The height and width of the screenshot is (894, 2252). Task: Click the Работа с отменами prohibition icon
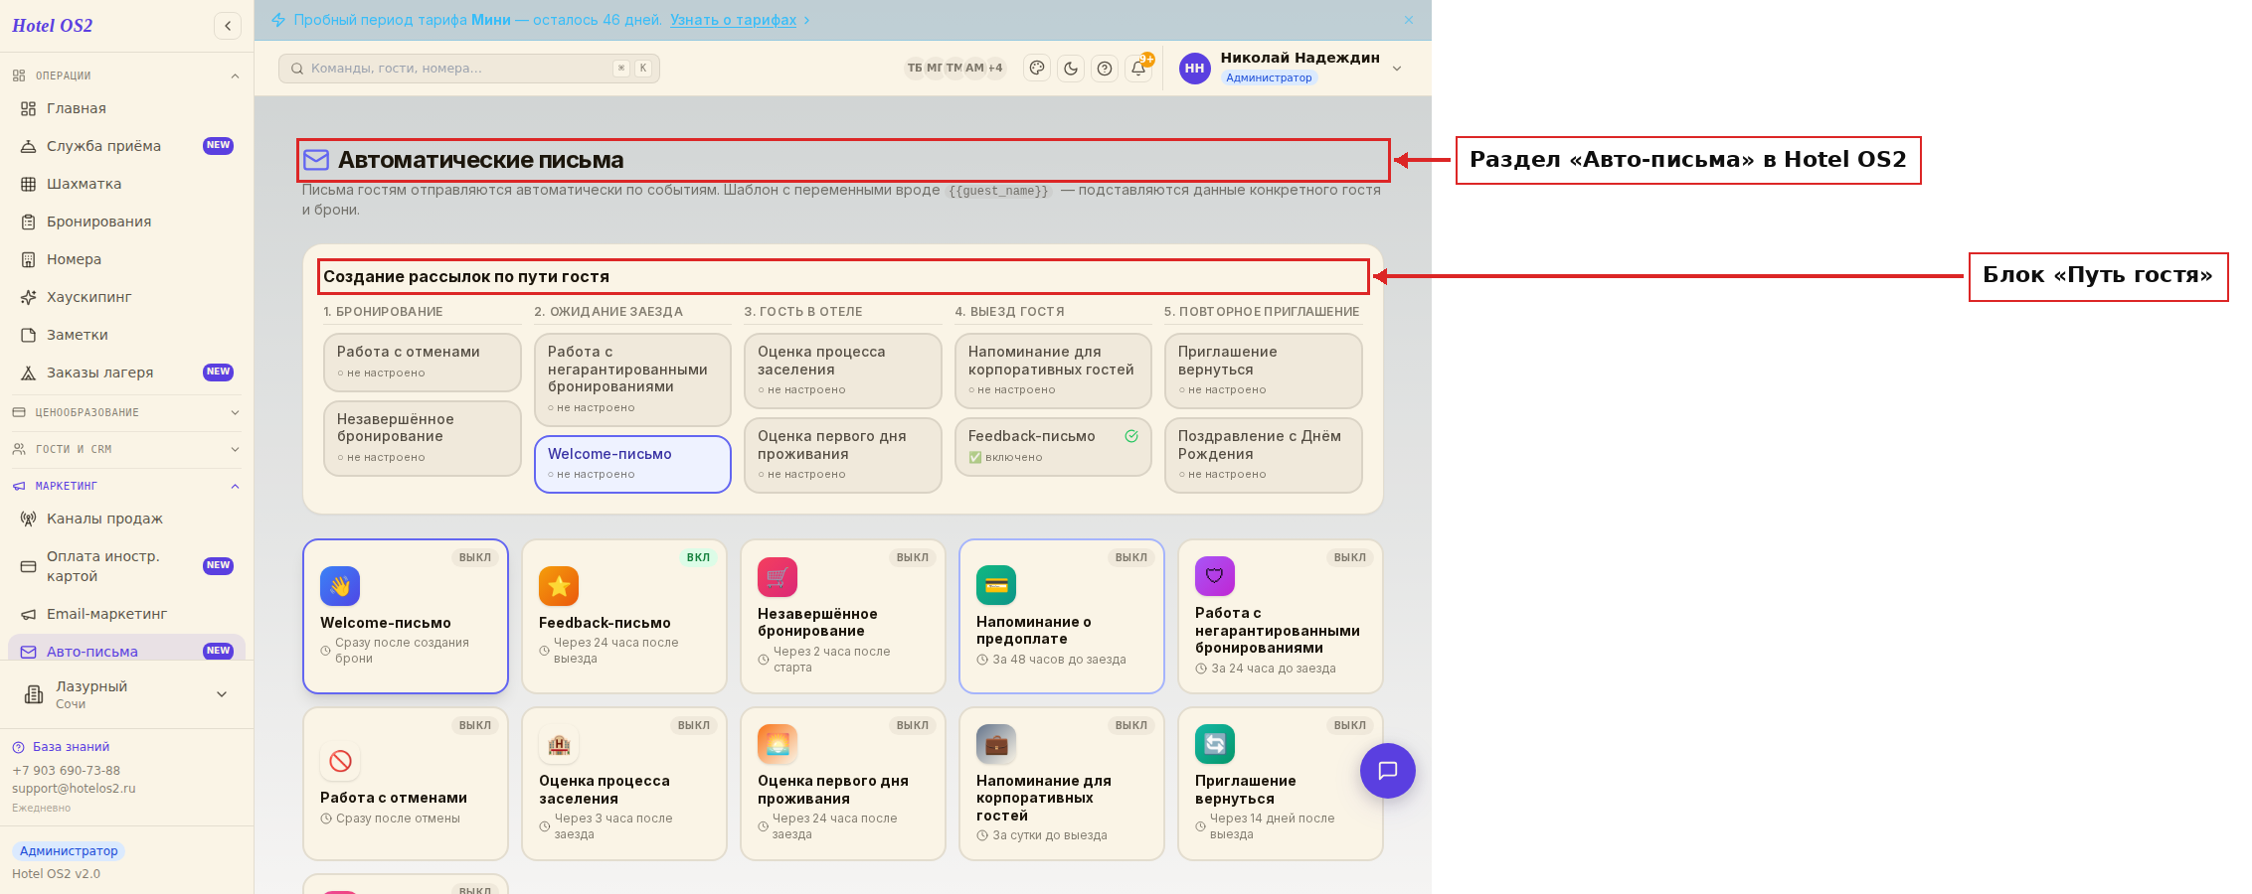[340, 761]
